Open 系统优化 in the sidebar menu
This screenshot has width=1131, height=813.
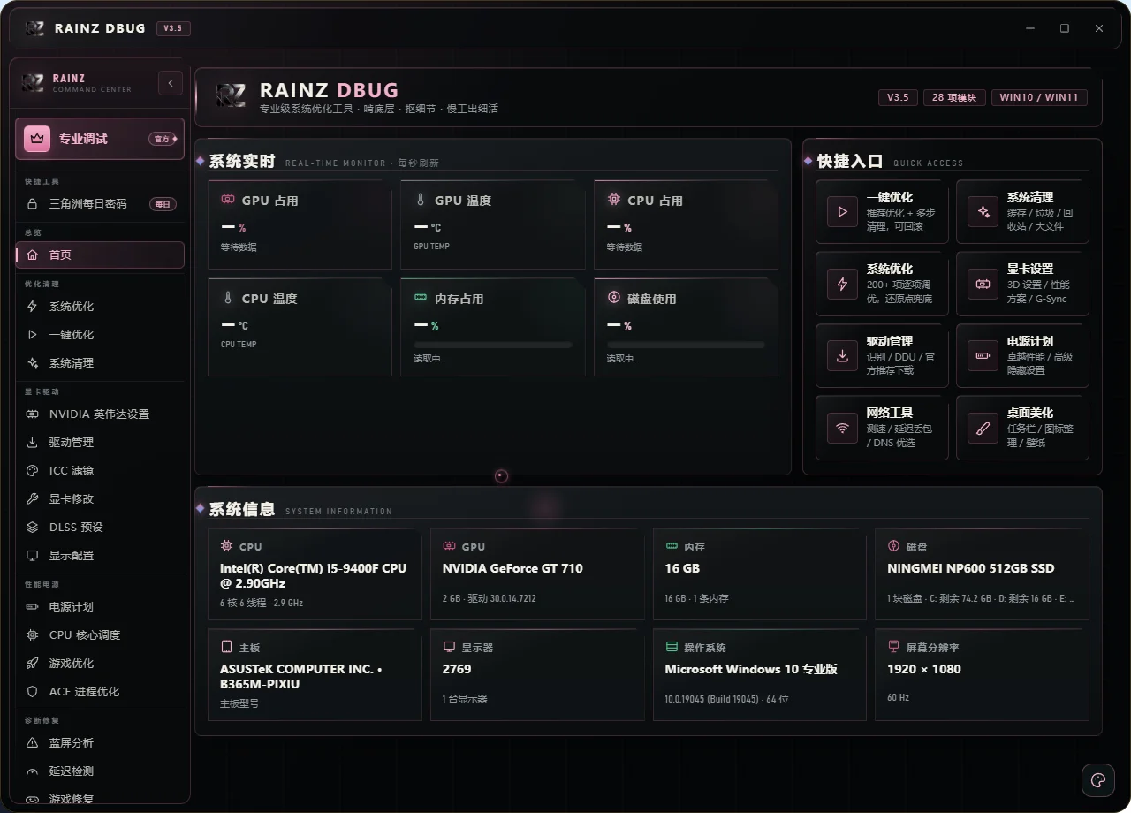point(100,306)
